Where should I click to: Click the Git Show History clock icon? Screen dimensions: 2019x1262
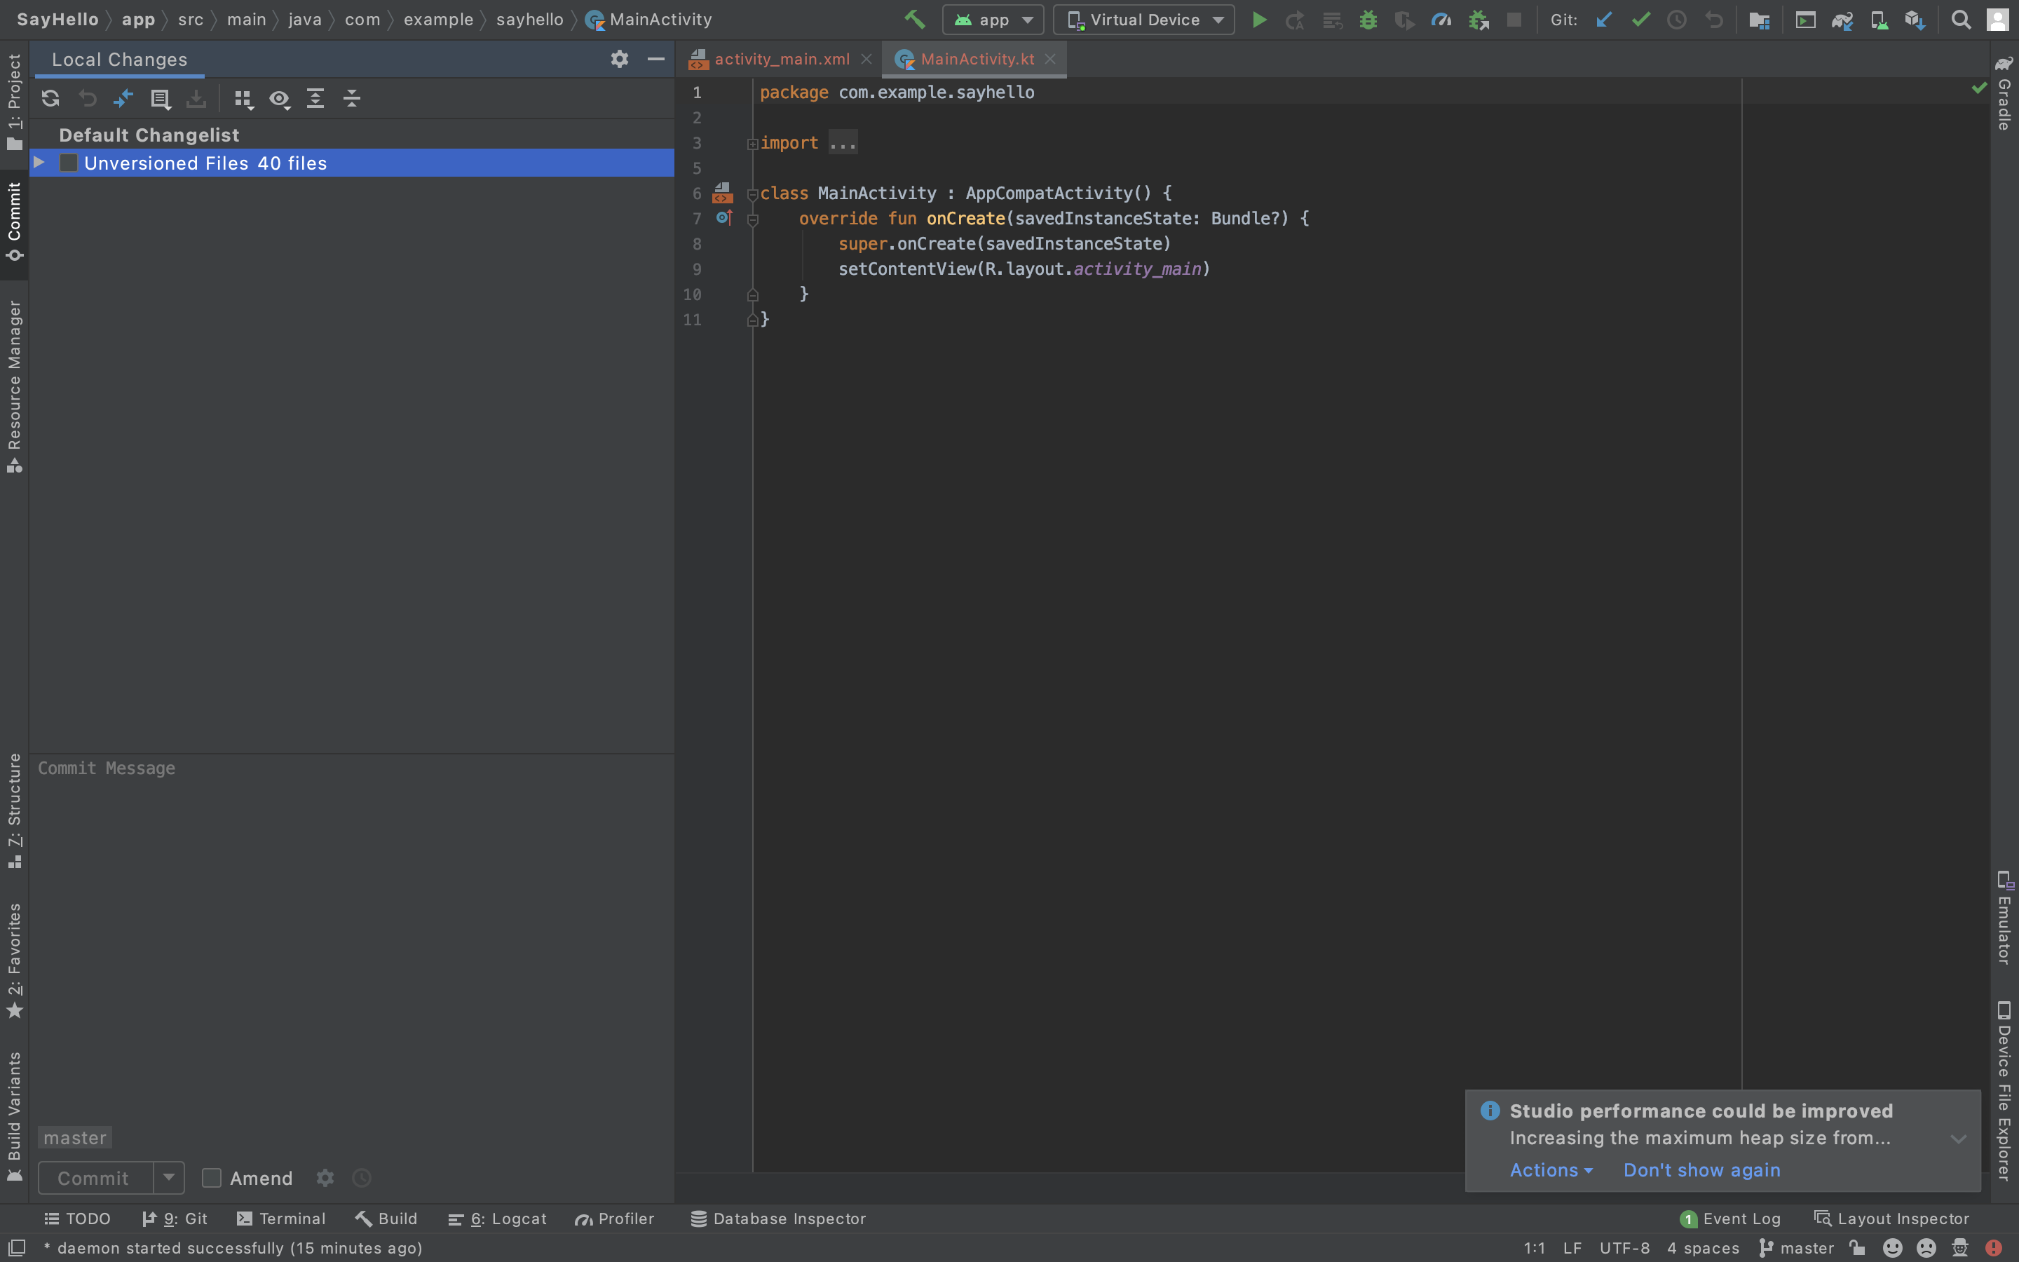click(x=1676, y=19)
